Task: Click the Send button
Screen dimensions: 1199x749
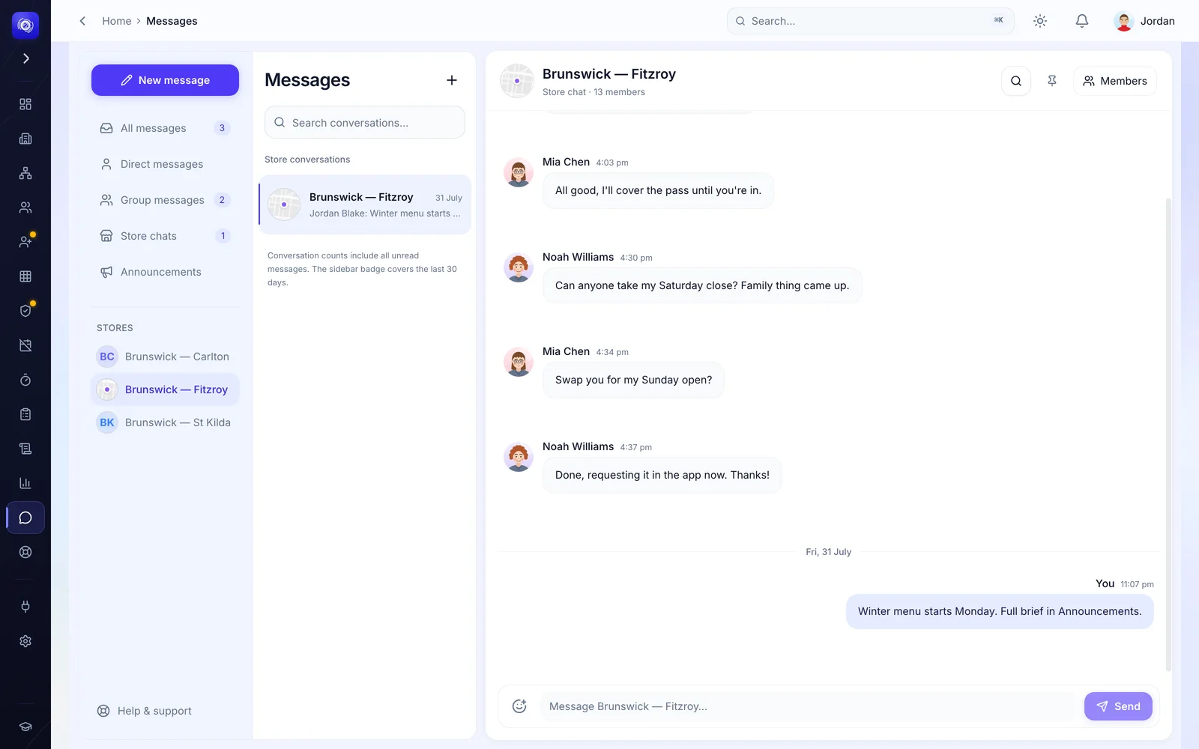Action: pos(1118,706)
